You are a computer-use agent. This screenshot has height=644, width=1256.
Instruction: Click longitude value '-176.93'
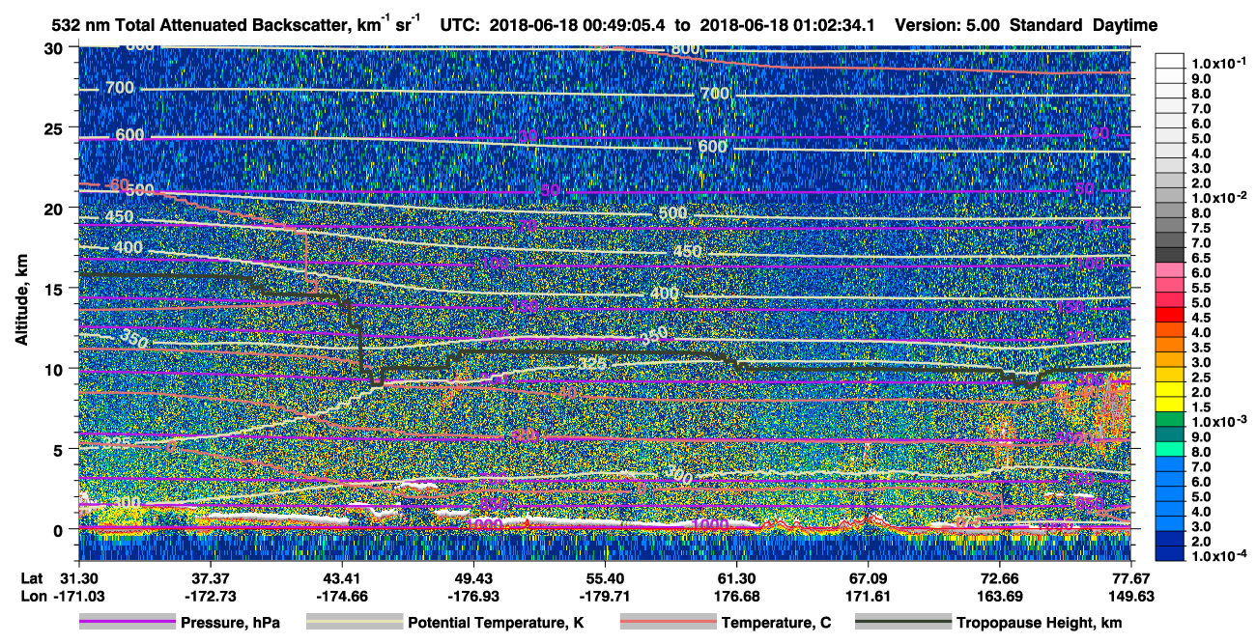(472, 596)
